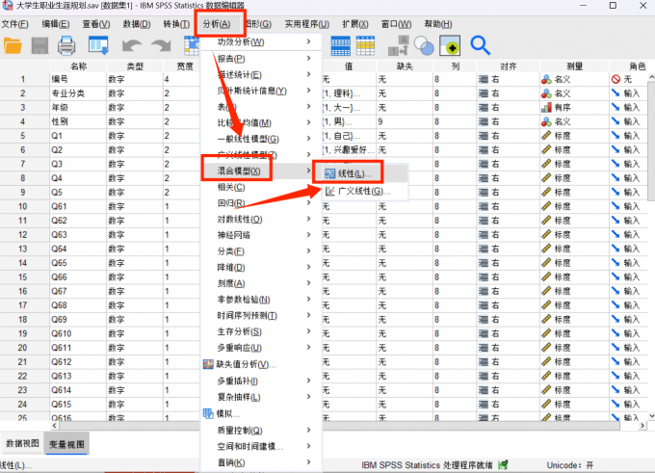Expand the 神经网络 submenu
Viewport: 655px width, 473px height.
(308, 235)
